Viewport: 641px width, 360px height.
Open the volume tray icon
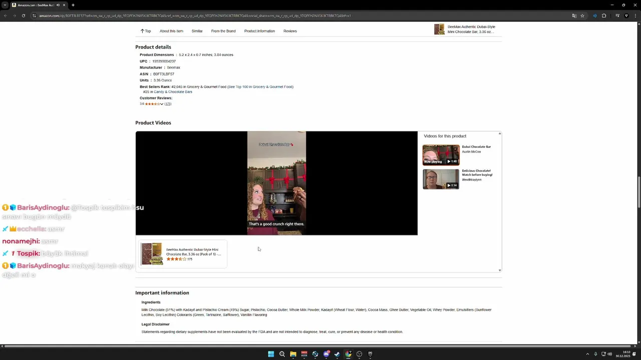609,354
